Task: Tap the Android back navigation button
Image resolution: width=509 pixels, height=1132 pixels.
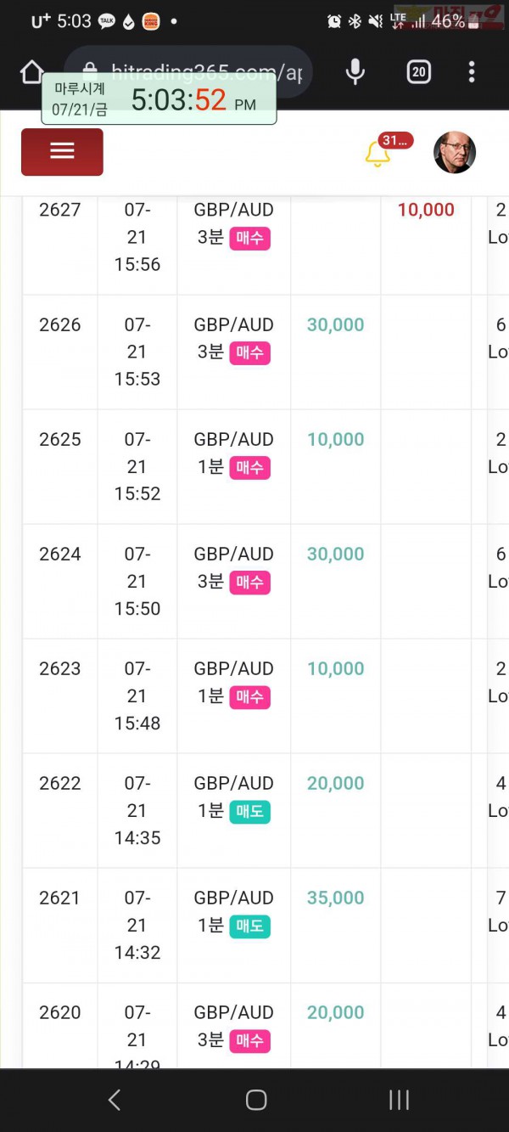Action: [115, 1101]
